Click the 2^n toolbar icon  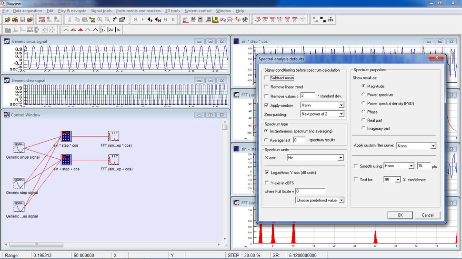[x=115, y=19]
